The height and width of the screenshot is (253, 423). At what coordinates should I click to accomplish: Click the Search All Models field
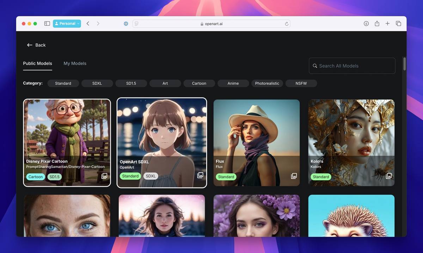[x=352, y=66]
